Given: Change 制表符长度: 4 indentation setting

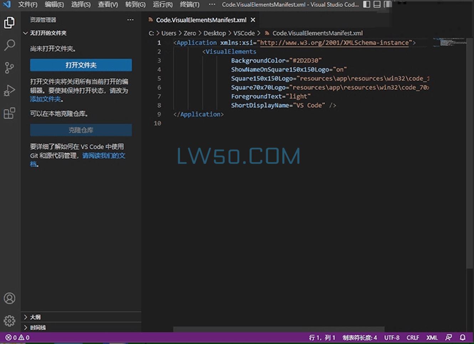Looking at the screenshot, I should click(x=360, y=338).
